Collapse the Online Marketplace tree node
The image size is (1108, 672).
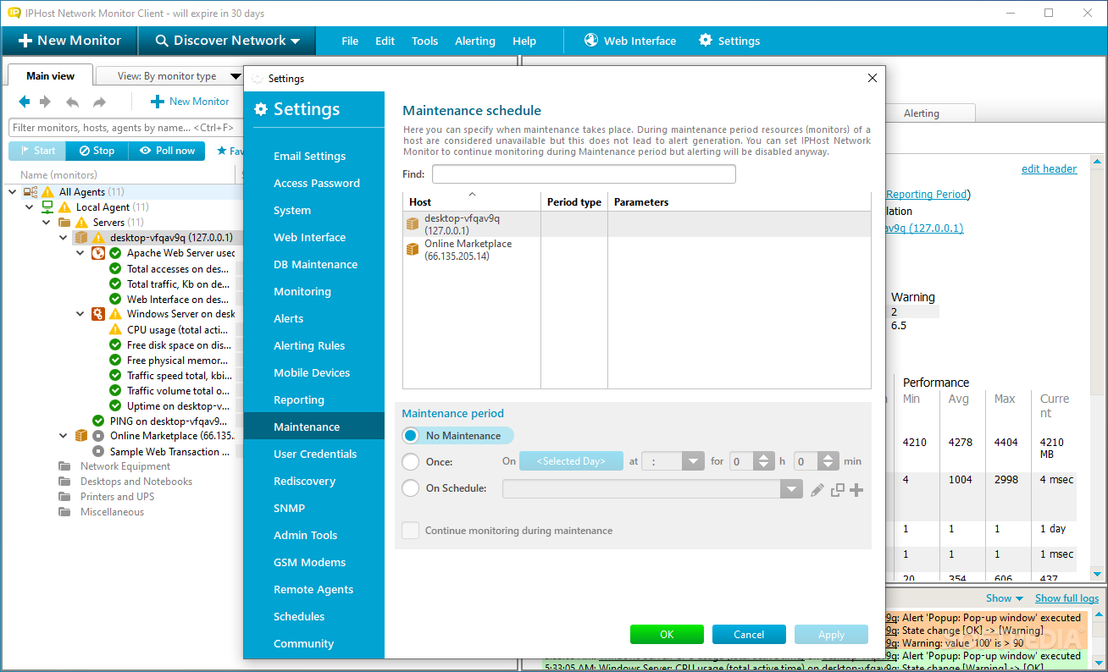pos(64,436)
